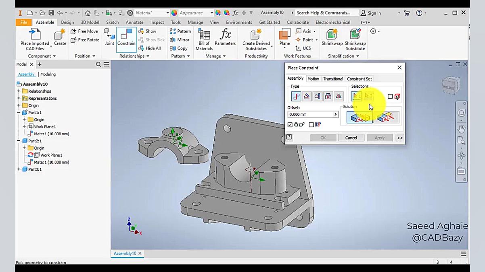This screenshot has width=485, height=272.
Task: Click Save in the quick access toolbar
Action: click(x=51, y=13)
